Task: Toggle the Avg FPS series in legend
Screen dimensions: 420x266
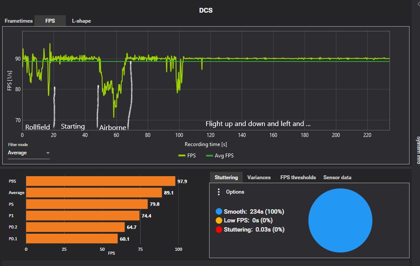Action: coord(220,156)
